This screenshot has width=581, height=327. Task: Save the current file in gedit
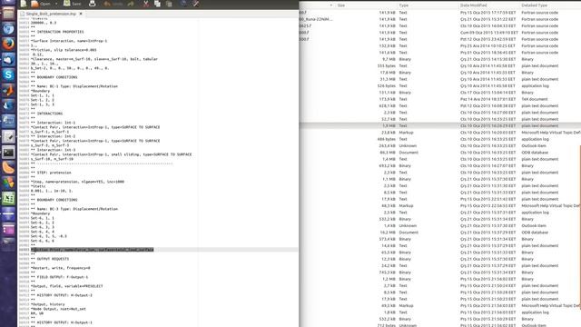pos(73,4)
